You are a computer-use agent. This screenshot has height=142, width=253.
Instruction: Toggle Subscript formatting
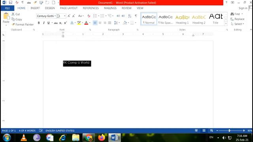coord(60,23)
